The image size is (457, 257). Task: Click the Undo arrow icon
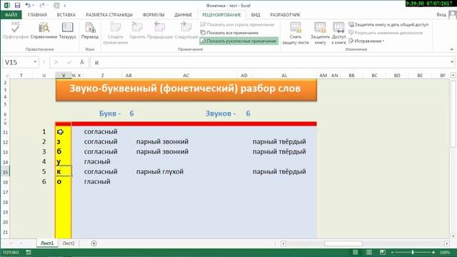(28, 5)
